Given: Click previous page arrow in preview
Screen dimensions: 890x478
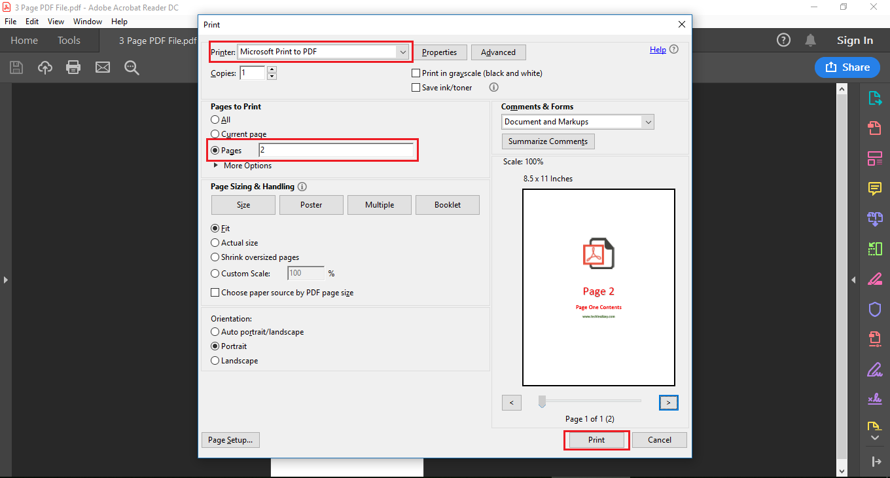Looking at the screenshot, I should pos(512,403).
